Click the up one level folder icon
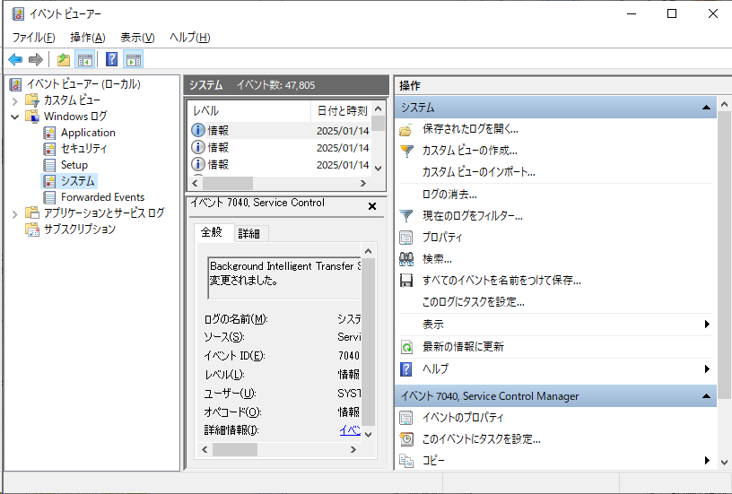 pos(63,60)
